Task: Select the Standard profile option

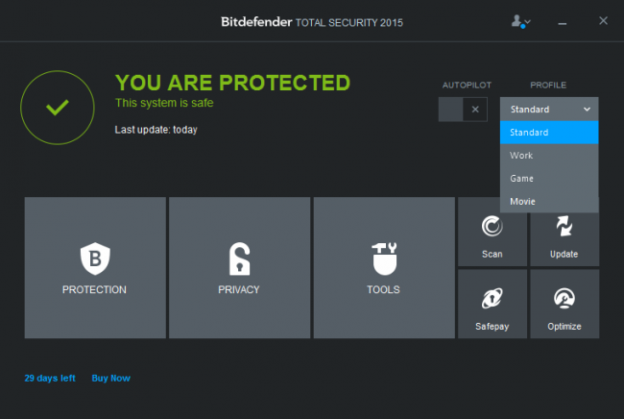Action: (549, 133)
